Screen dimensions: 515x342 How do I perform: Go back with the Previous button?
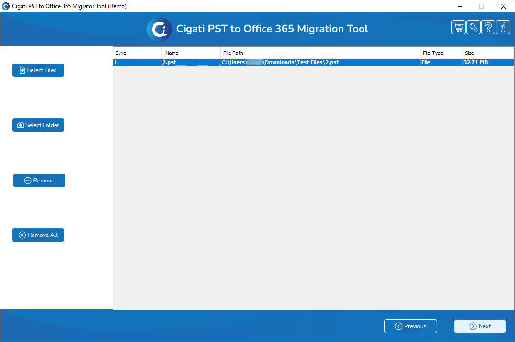[x=411, y=326]
